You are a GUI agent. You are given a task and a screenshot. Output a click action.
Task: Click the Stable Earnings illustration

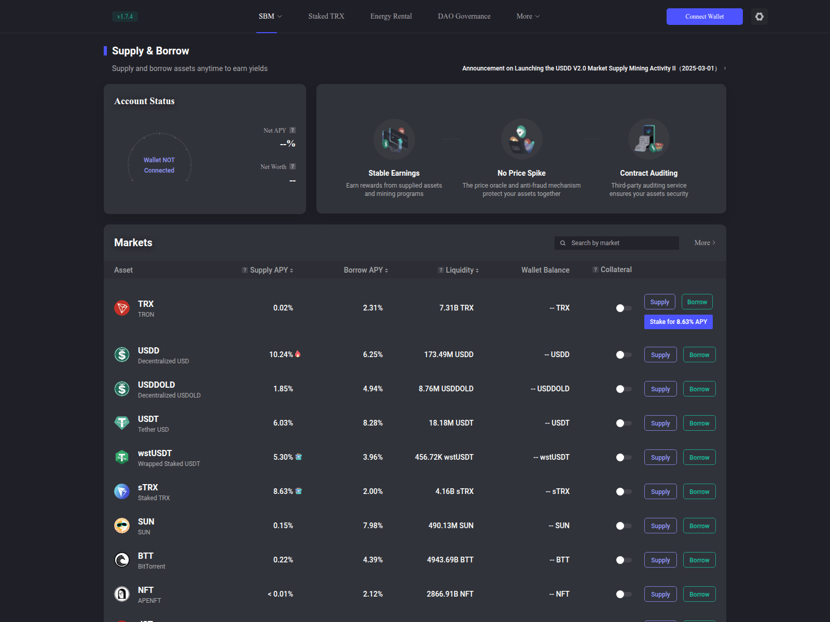[x=394, y=139]
